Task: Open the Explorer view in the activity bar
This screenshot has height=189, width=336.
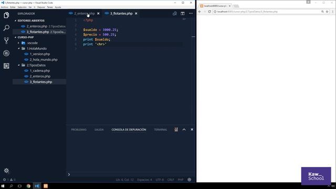Action: point(6,15)
